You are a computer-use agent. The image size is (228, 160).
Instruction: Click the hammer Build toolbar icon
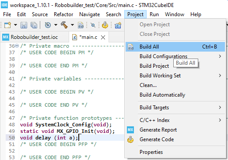pos(64,25)
